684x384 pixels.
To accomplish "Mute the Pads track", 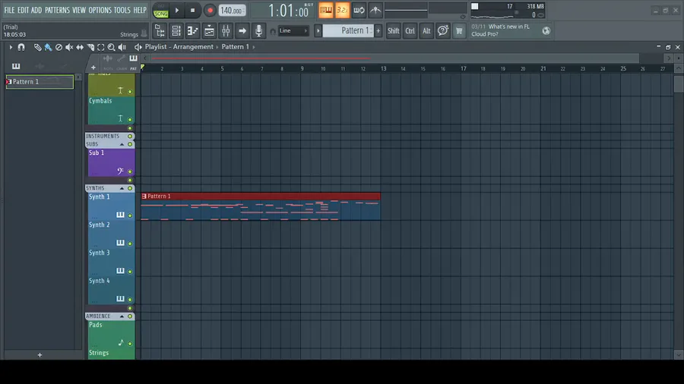I will (130, 344).
